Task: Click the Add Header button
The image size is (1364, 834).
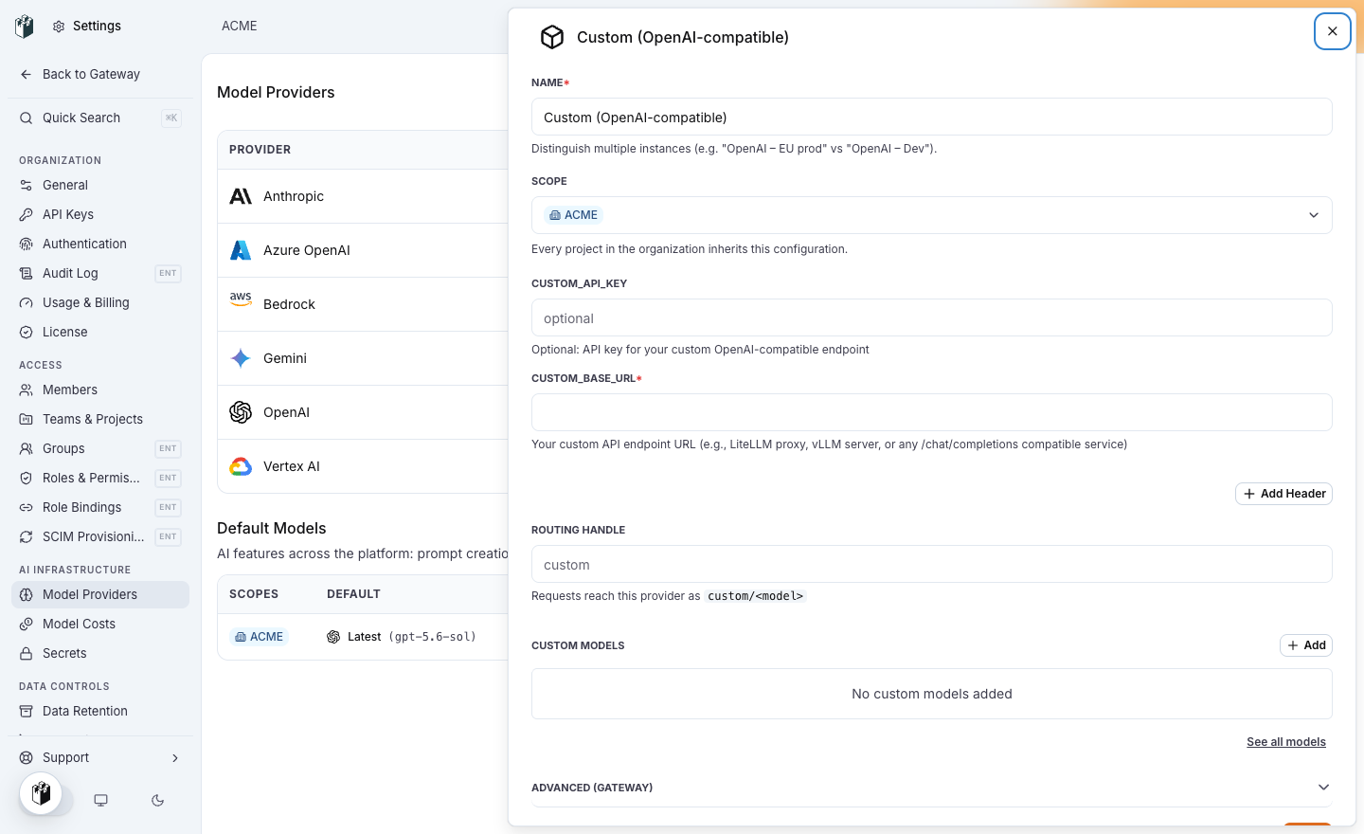Action: point(1283,494)
